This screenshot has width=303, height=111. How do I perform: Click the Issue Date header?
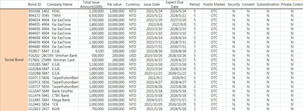coord(152,4)
